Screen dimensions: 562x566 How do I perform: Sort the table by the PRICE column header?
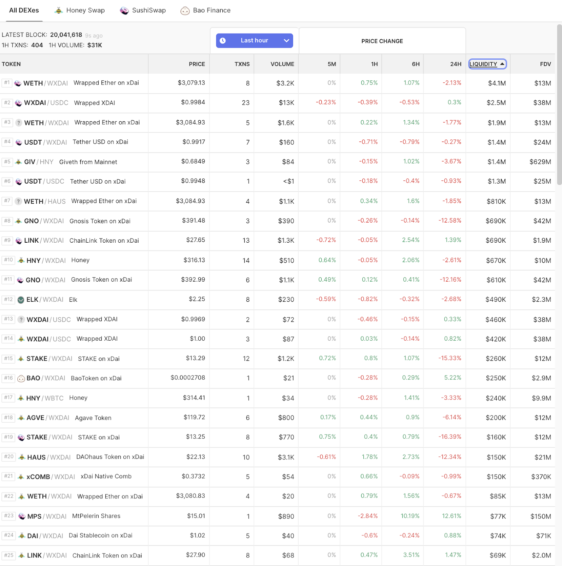197,64
